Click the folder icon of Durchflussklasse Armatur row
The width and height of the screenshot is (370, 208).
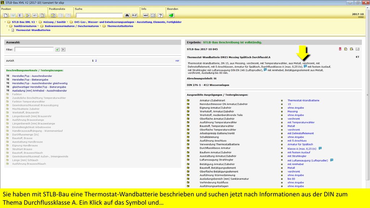(x=188, y=148)
